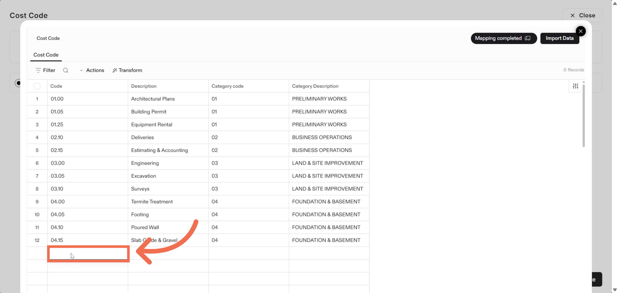Click the empty Code cell in row 13

tap(88, 254)
